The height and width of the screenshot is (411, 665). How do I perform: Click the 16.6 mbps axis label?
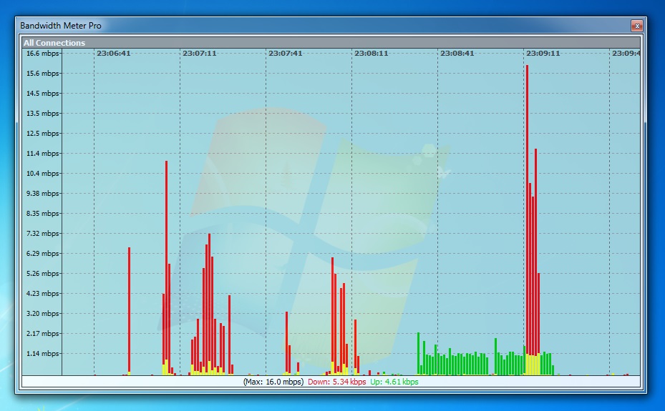[x=42, y=54]
